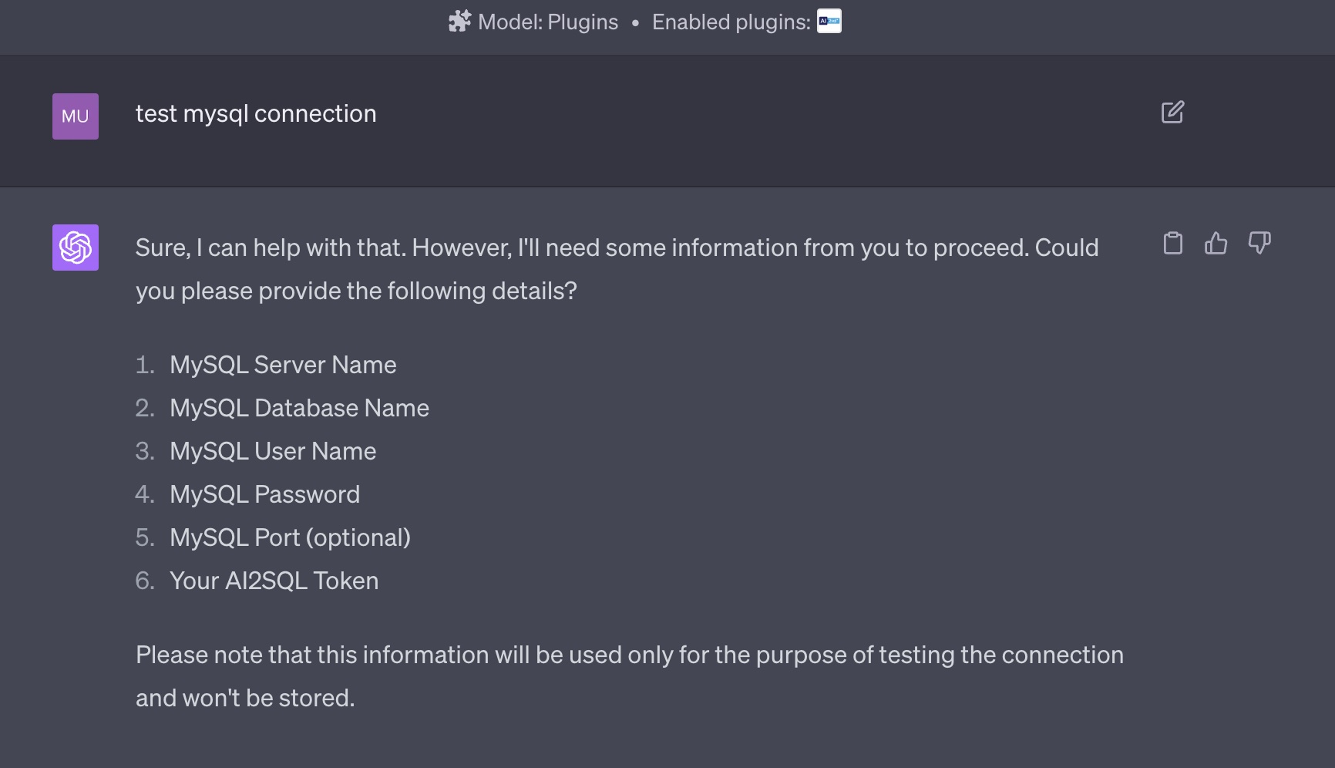Click the "Enabled plugins:" label
The width and height of the screenshot is (1335, 768).
pos(731,22)
